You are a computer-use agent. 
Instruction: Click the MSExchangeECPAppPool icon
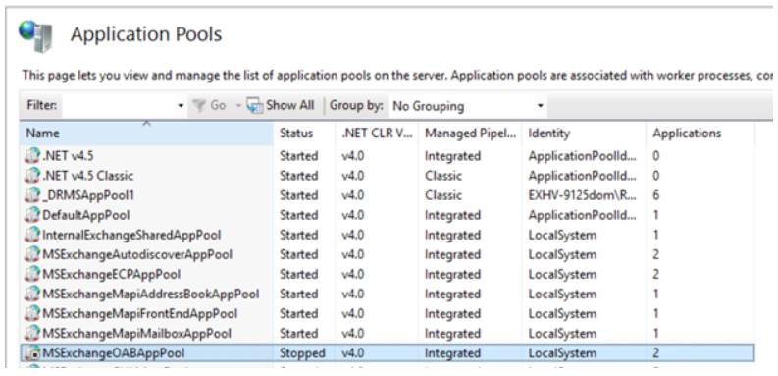point(32,274)
